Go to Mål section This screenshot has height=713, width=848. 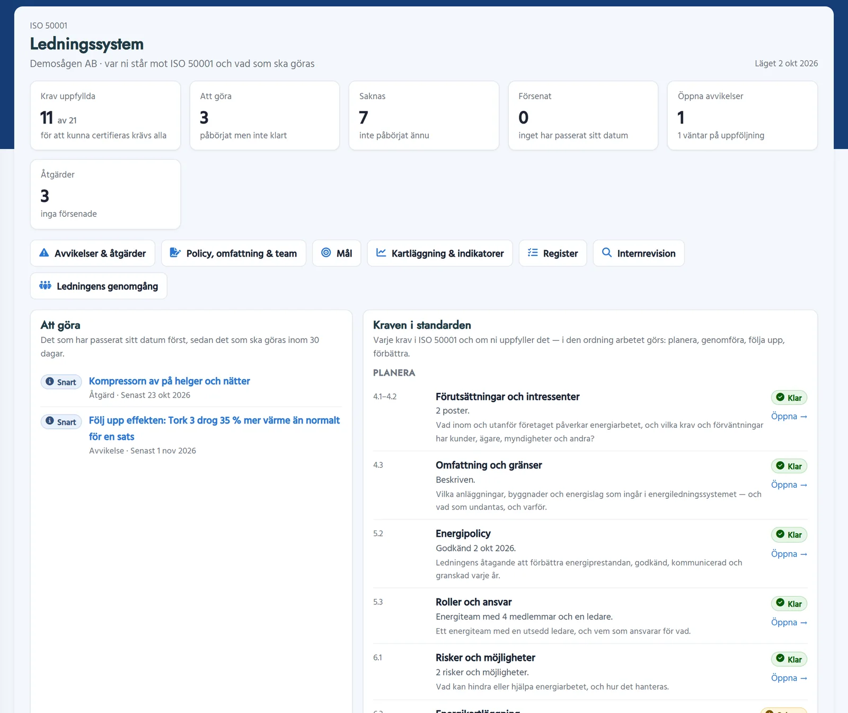pos(337,253)
